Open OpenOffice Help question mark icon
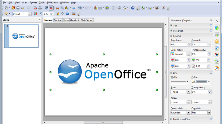The image size is (222, 124). (x=133, y=8)
